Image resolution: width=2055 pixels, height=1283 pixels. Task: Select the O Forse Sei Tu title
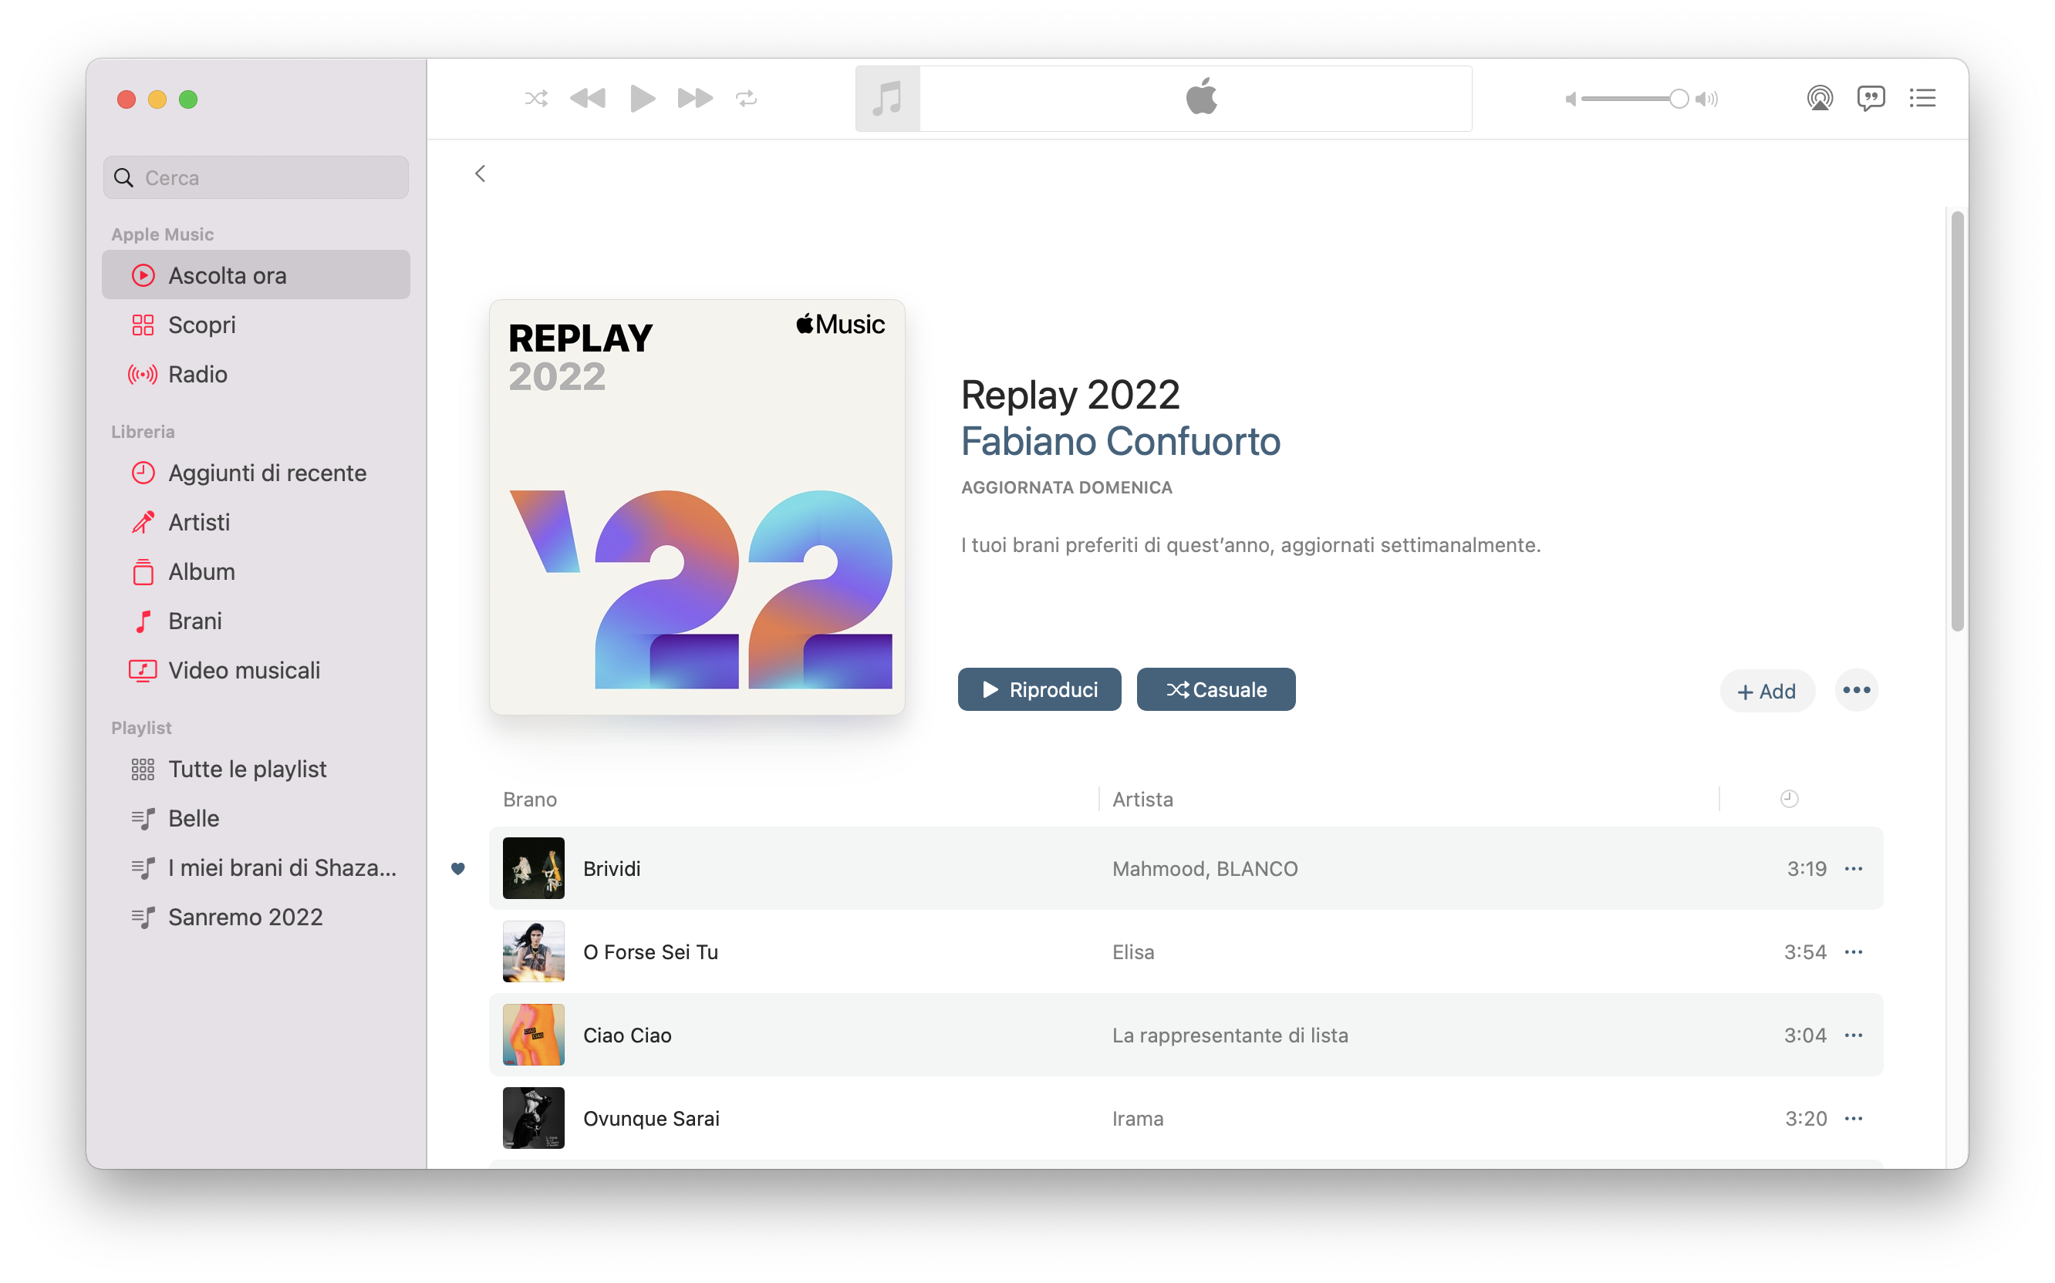click(651, 951)
